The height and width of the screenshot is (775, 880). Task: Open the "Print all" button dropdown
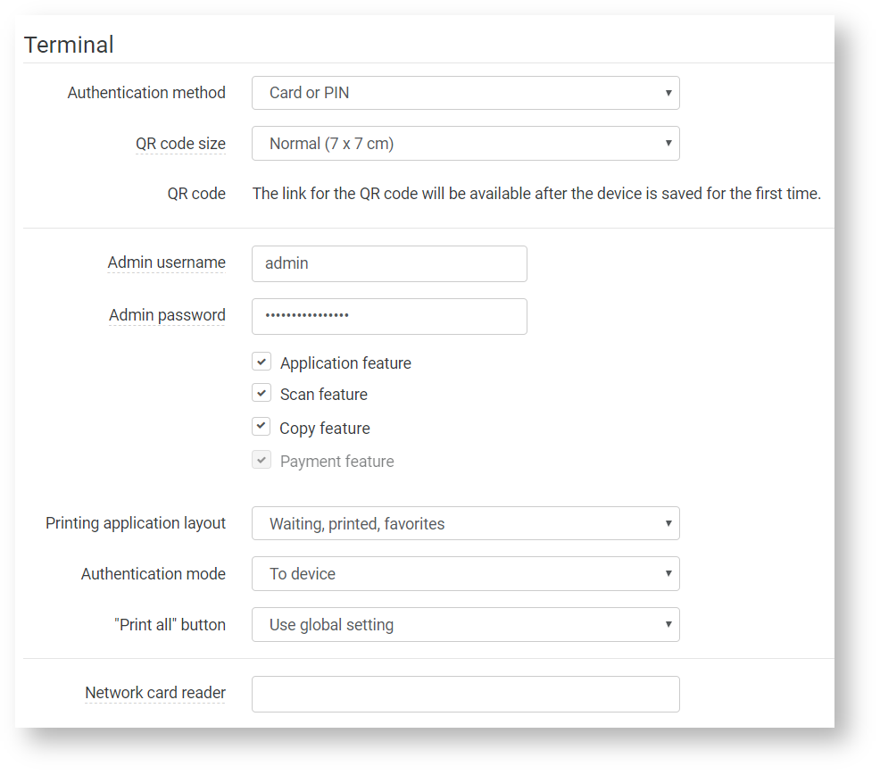click(465, 625)
